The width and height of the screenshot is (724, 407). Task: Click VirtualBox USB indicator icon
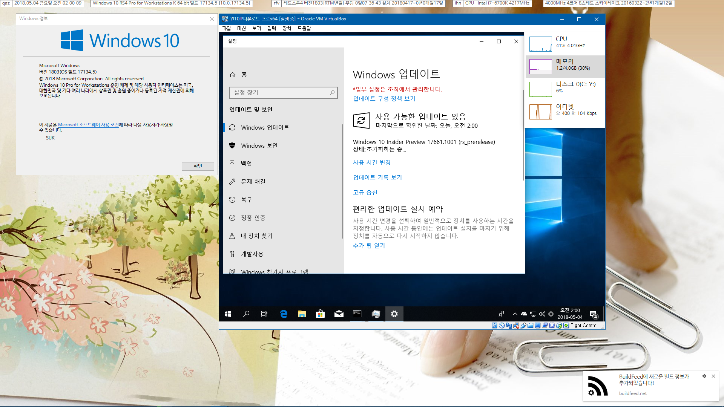point(523,326)
